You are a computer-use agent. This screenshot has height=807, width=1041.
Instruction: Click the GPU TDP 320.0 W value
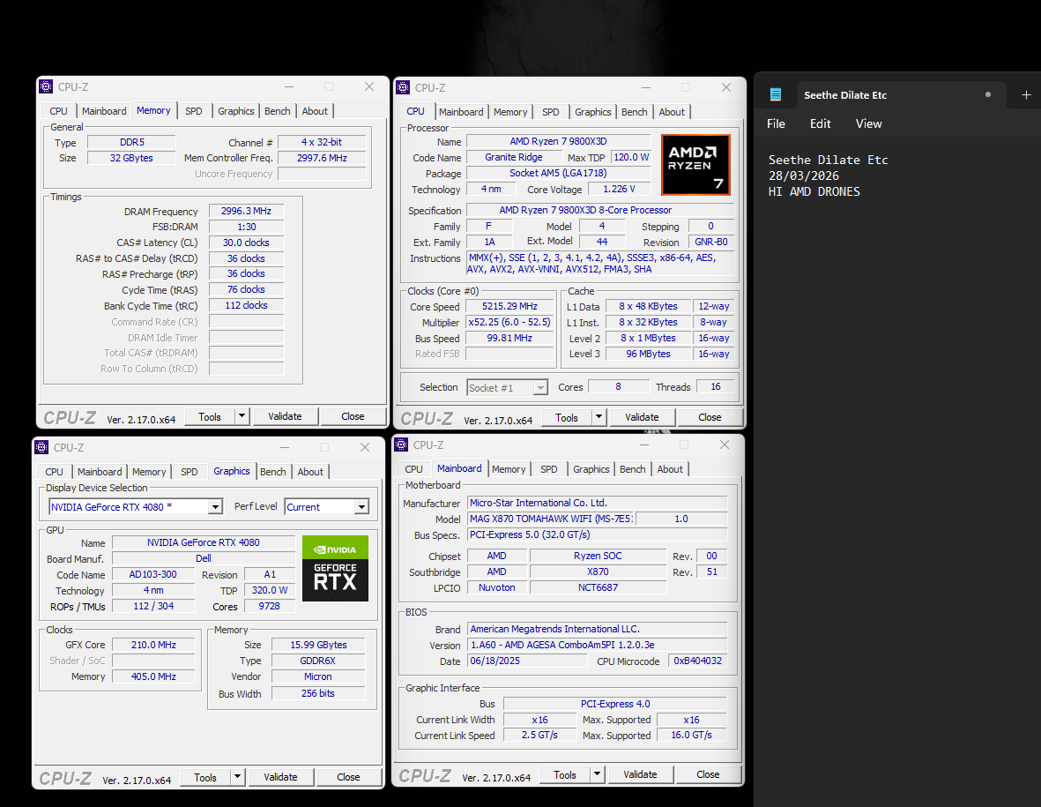270,590
